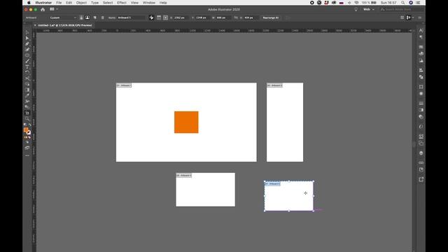Open the Edit menu

[x=69, y=3]
